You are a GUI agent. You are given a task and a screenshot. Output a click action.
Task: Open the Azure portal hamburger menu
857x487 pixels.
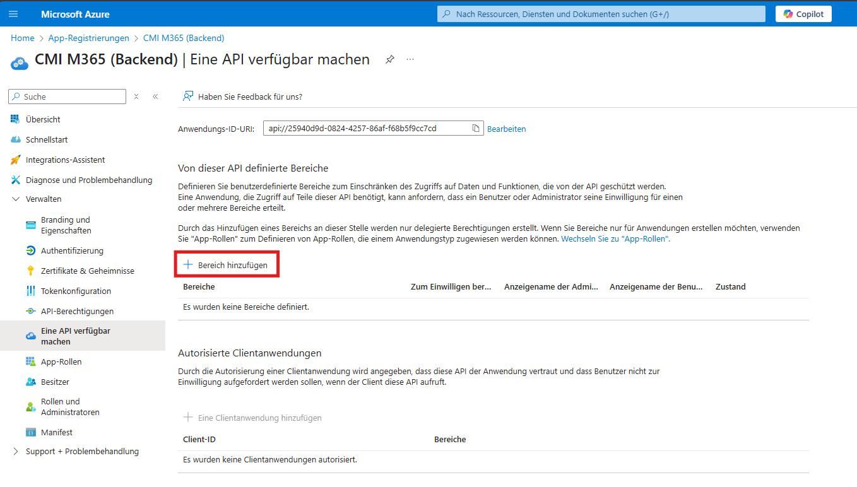(x=13, y=14)
